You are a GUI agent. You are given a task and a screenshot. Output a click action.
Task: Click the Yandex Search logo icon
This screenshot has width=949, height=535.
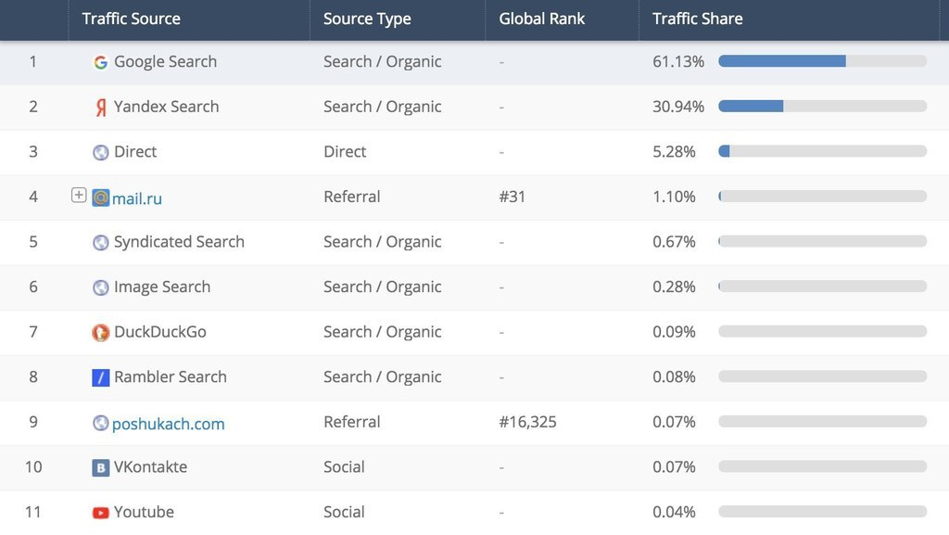(100, 108)
